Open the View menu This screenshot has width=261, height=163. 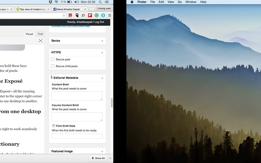tap(171, 2)
